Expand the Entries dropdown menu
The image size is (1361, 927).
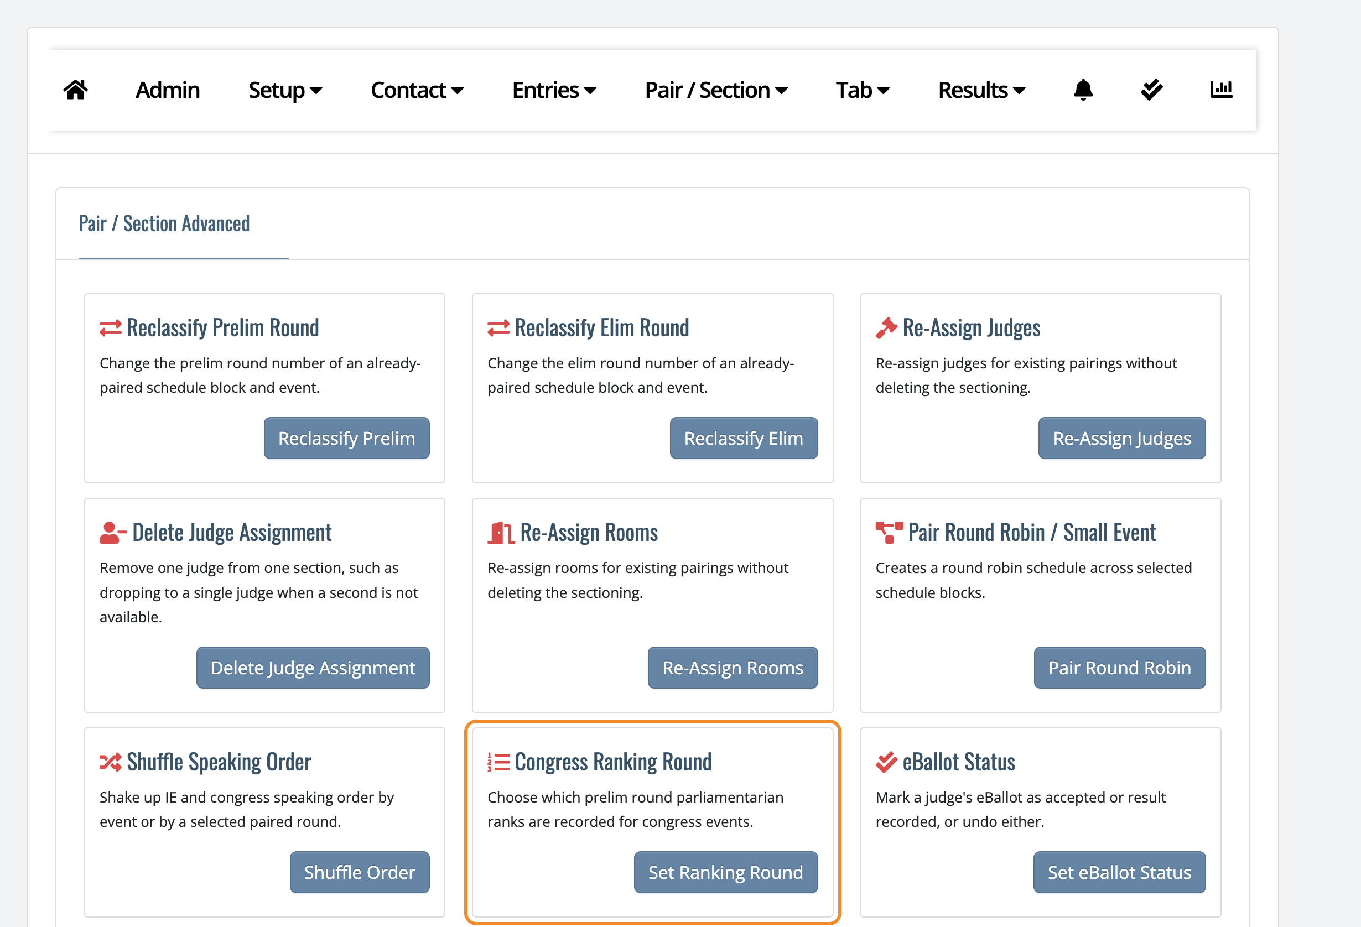pyautogui.click(x=554, y=90)
